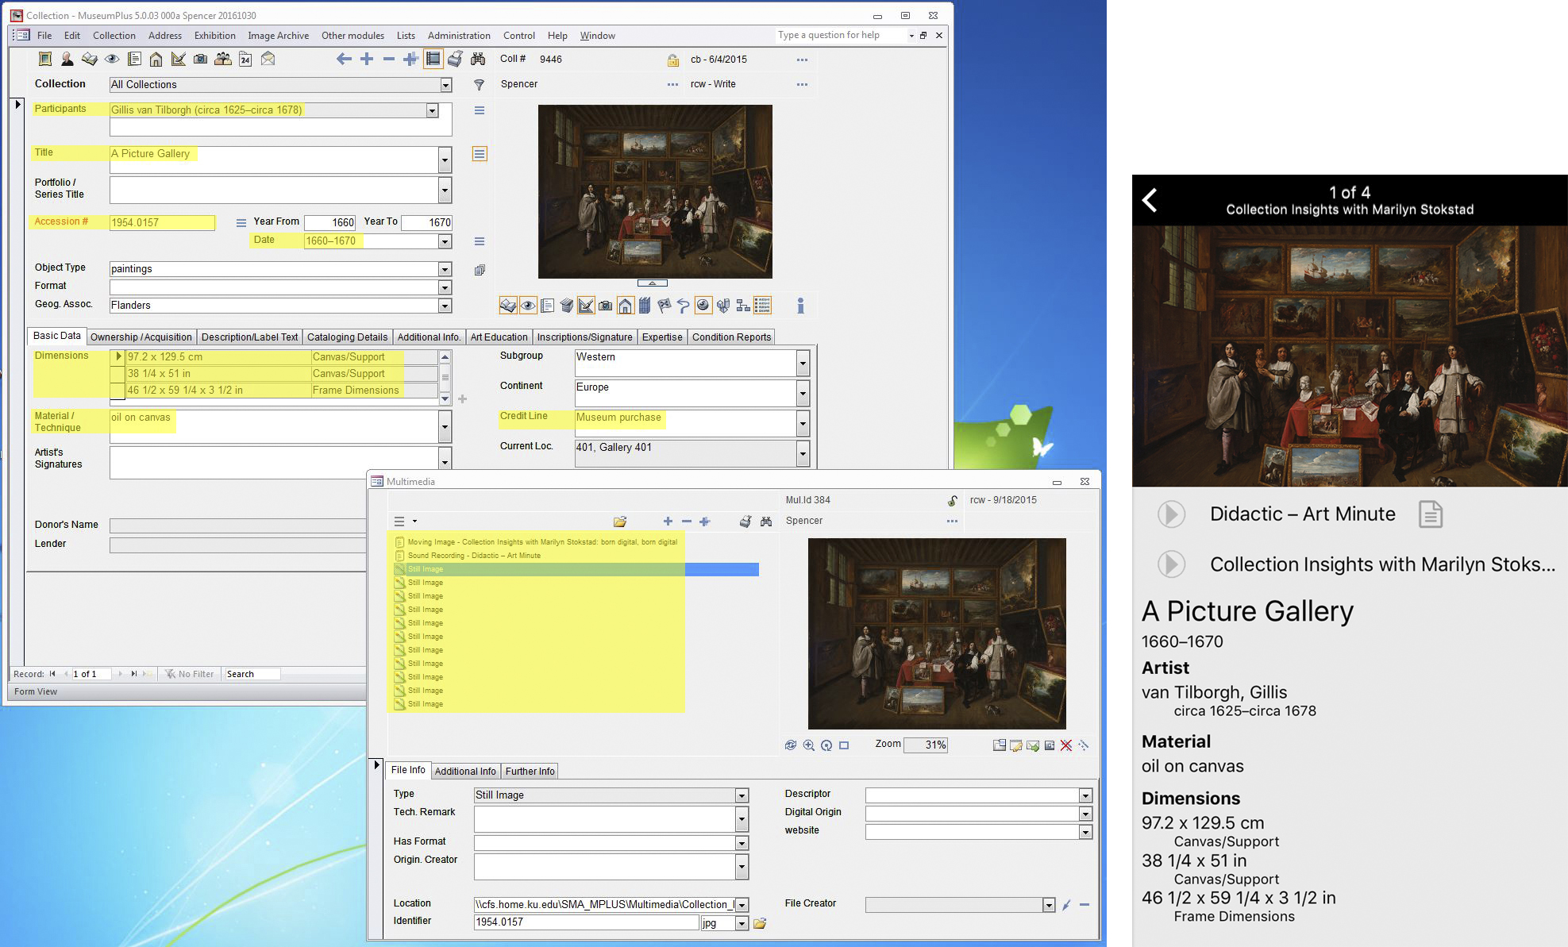The width and height of the screenshot is (1568, 947).
Task: Click binoculars icon in Multimedia window
Action: 766,522
